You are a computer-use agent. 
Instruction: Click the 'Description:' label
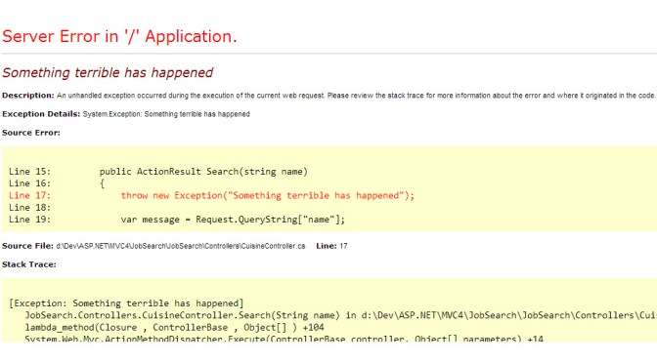pyautogui.click(x=28, y=96)
